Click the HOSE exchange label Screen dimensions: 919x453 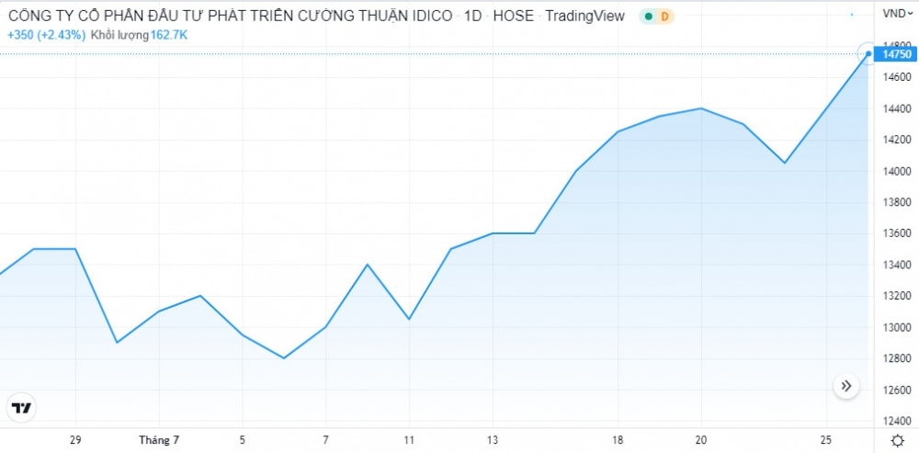coord(513,16)
